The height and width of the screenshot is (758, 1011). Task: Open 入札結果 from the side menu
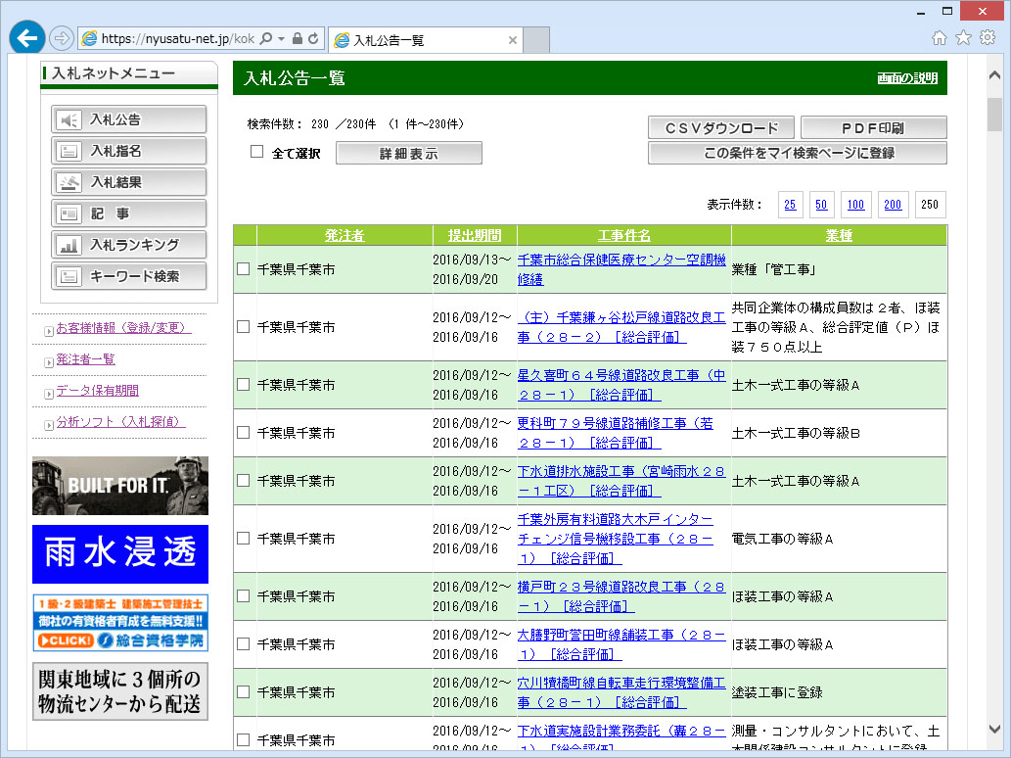click(x=129, y=182)
